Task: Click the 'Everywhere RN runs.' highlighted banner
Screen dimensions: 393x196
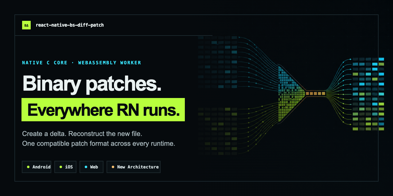Action: coord(103,110)
